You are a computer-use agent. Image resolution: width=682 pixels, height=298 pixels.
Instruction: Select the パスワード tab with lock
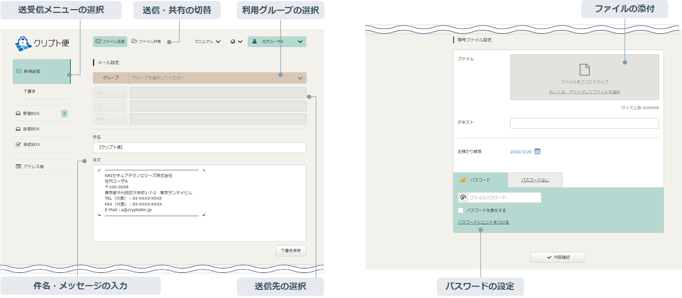pos(480,180)
